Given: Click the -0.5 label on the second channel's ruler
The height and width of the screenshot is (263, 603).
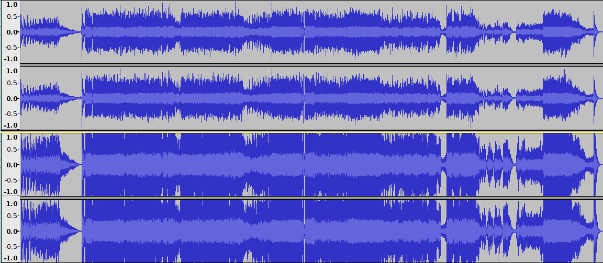Looking at the screenshot, I should click(11, 113).
